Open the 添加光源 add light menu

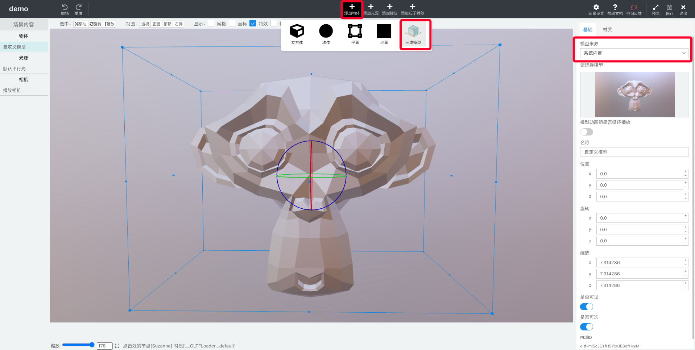(371, 9)
